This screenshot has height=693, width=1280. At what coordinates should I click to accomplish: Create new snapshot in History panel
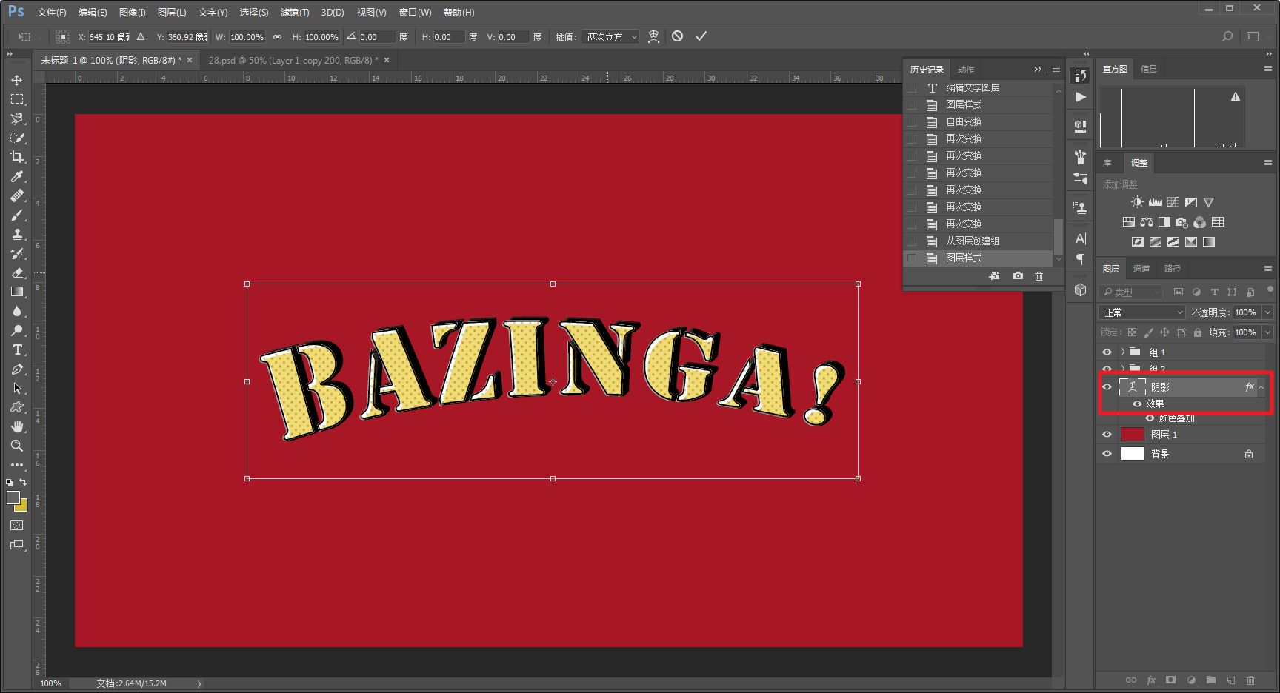point(1019,275)
